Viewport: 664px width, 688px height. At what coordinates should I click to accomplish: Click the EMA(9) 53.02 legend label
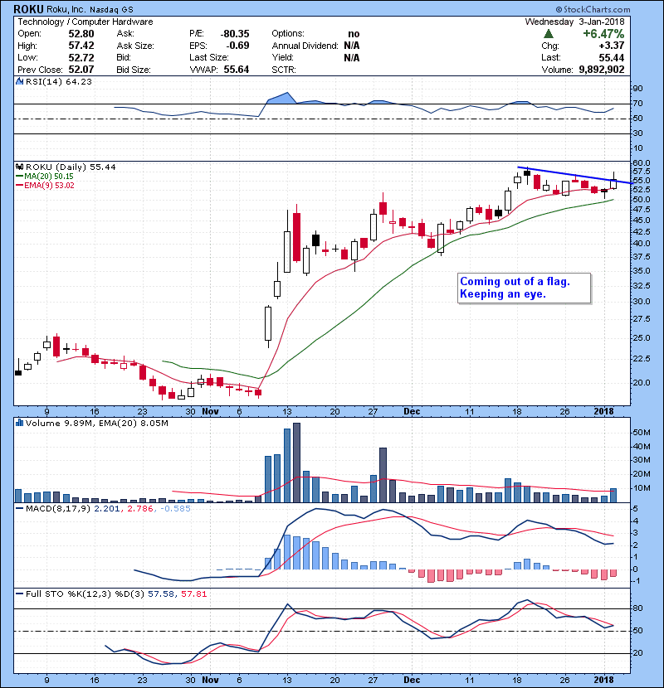[x=49, y=186]
